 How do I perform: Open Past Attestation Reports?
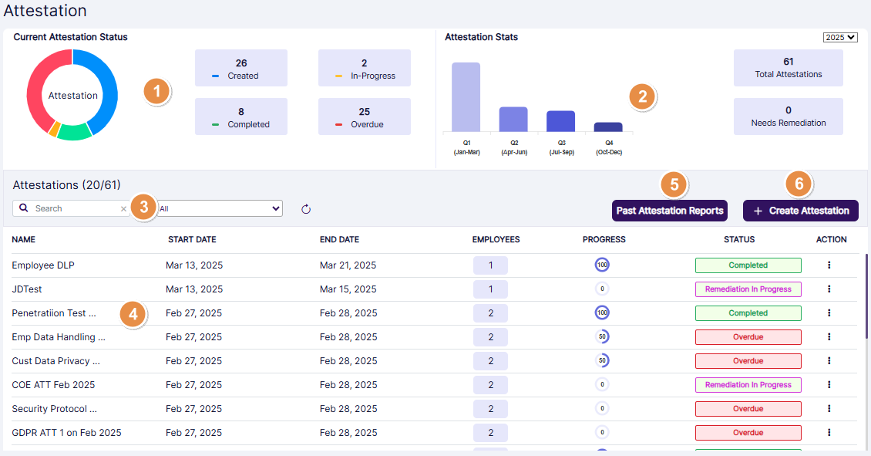tap(669, 211)
